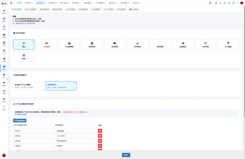Choose 通过17Track跟踪 tracking mode
This screenshot has height=159, width=245.
[29, 86]
